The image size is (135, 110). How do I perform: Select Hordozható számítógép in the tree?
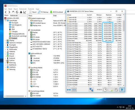tap(18, 36)
